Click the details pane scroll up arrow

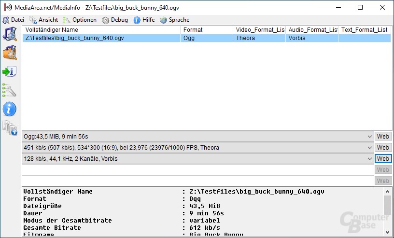[387, 192]
